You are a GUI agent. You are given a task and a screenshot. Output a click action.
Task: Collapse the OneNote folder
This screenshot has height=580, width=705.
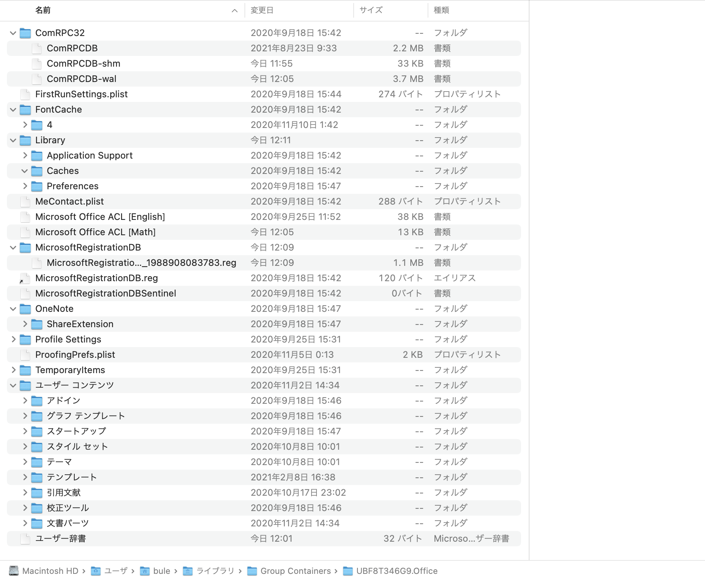click(x=13, y=309)
